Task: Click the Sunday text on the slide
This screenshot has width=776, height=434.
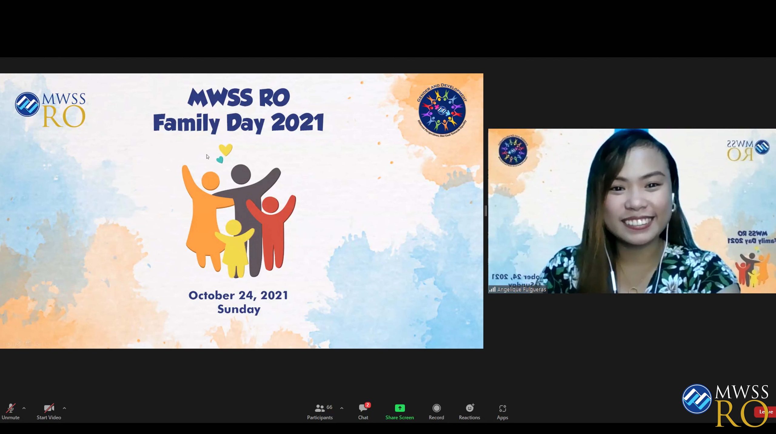Action: 239,309
